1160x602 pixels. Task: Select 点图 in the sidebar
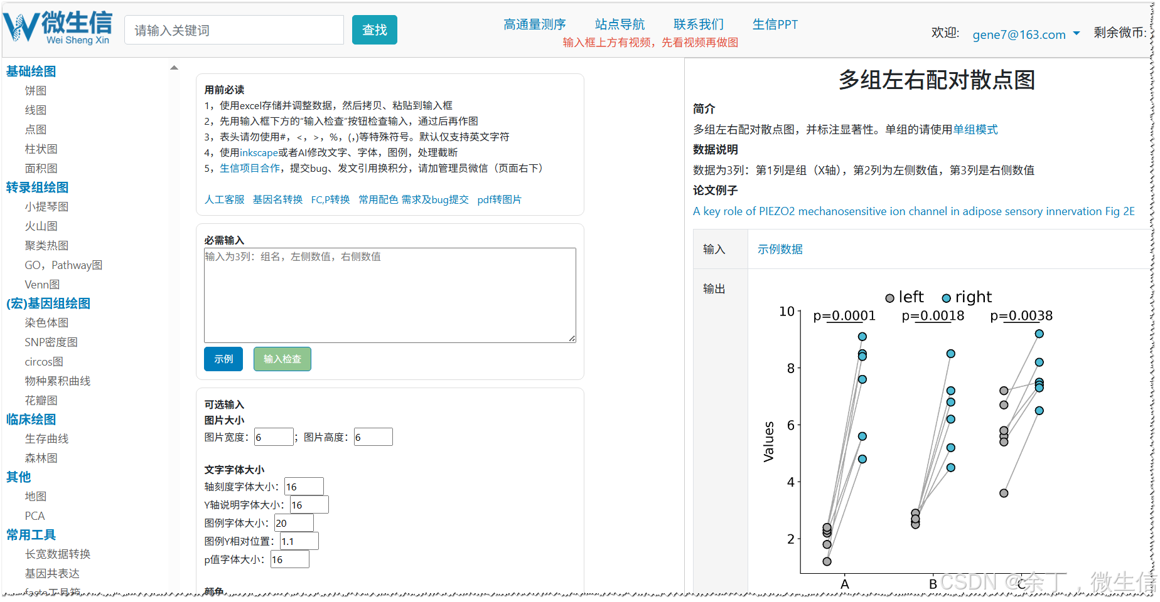point(36,130)
